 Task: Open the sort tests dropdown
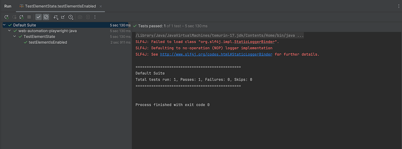56,17
